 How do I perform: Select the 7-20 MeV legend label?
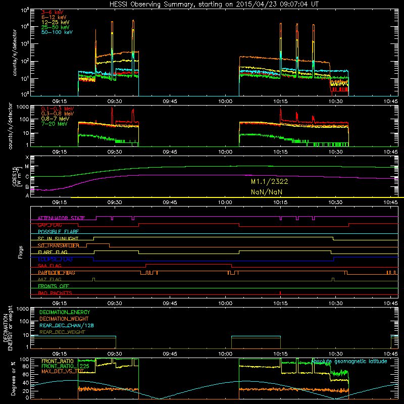coord(55,124)
